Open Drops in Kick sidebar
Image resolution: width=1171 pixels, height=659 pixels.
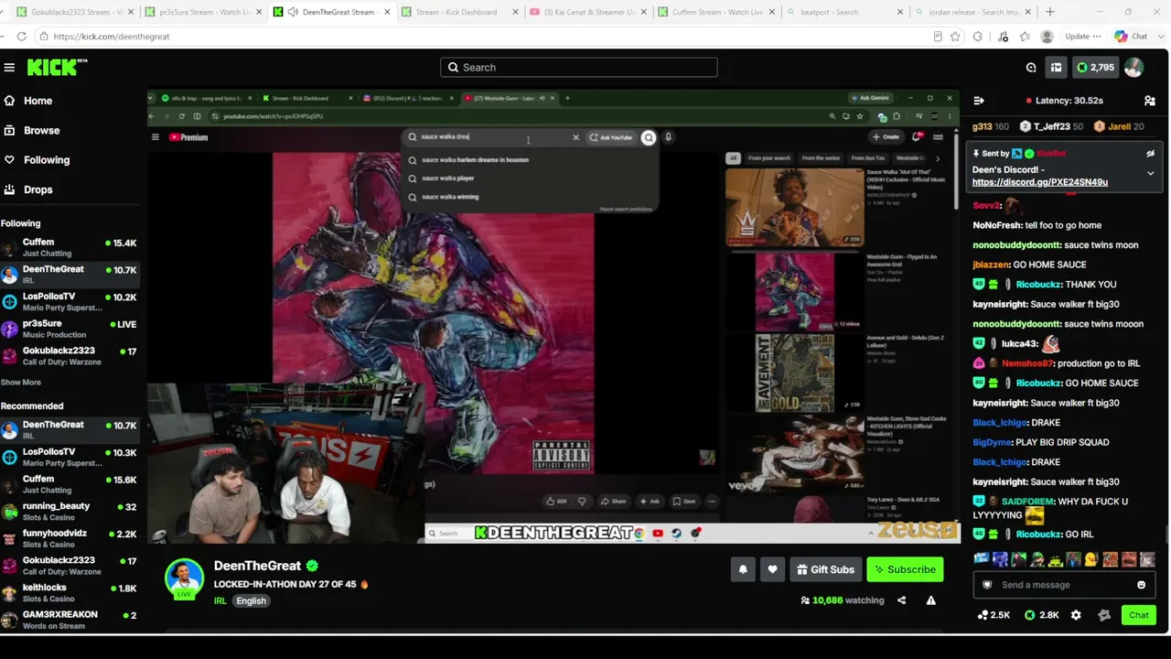point(38,189)
